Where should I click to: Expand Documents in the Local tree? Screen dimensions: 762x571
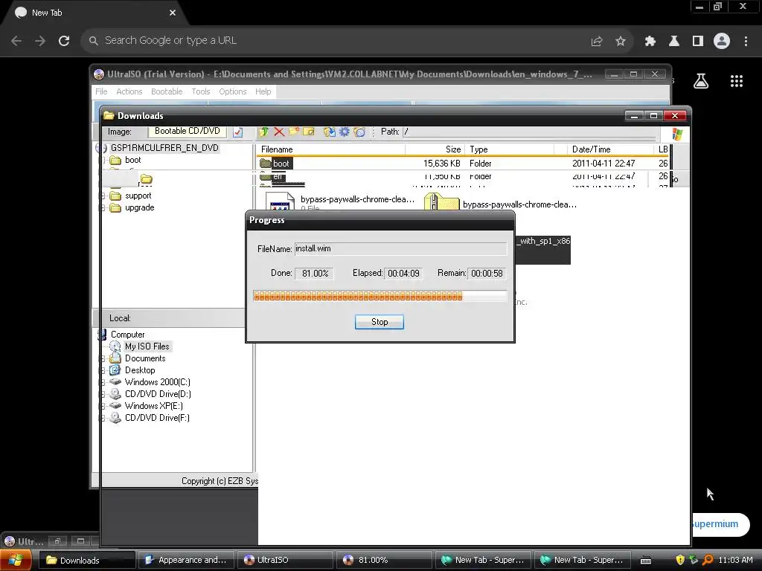click(103, 359)
